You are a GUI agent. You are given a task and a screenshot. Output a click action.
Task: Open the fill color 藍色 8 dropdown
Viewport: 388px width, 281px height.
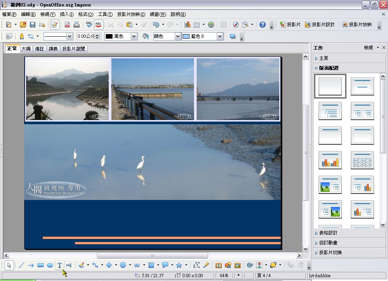click(x=220, y=36)
